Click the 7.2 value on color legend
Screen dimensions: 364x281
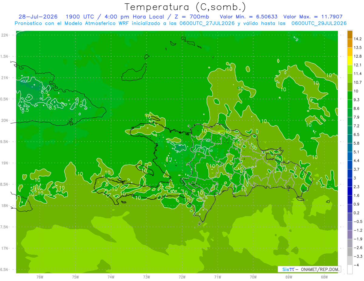pos(357,126)
